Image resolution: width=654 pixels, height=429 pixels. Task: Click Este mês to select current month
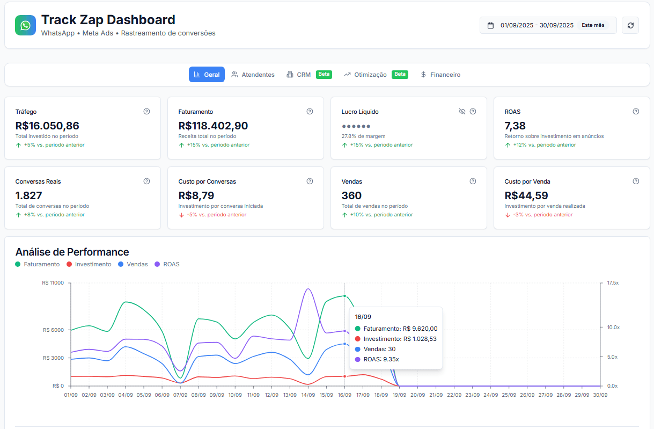[593, 25]
